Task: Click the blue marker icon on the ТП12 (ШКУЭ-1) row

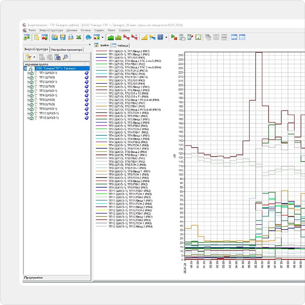Action: (x=87, y=118)
